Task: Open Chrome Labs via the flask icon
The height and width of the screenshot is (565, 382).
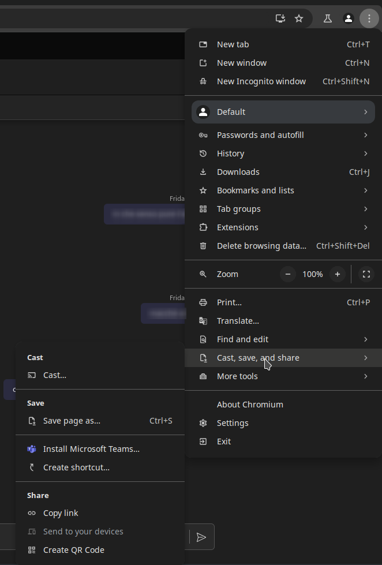Action: coord(328,18)
